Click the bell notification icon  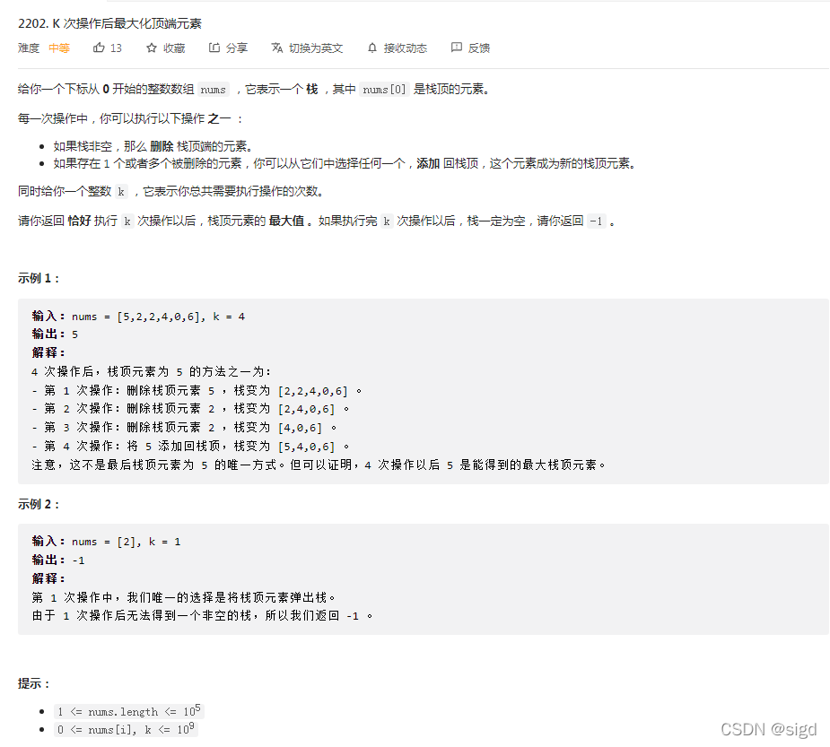[x=372, y=48]
